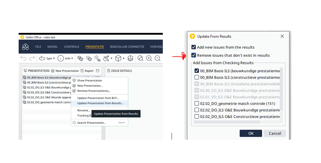The width and height of the screenshot is (321, 163).
Task: Choose Rename... in context menu
Action: pyautogui.click(x=84, y=110)
